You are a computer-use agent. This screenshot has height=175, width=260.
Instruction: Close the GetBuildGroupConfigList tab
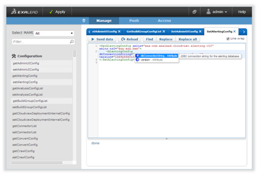[164, 32]
